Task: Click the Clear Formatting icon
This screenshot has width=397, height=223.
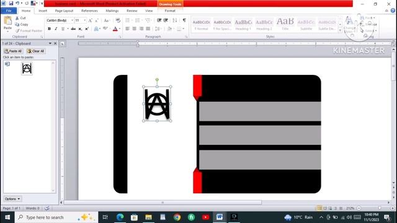Action: [118, 20]
